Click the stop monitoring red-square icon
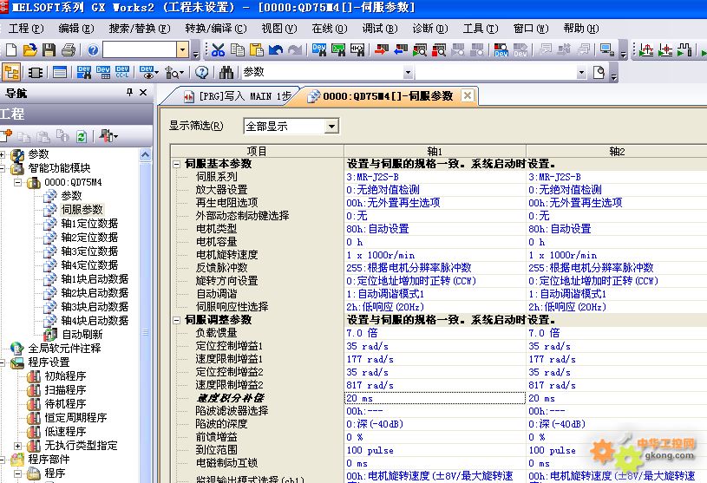This screenshot has width=707, height=483. [x=439, y=49]
